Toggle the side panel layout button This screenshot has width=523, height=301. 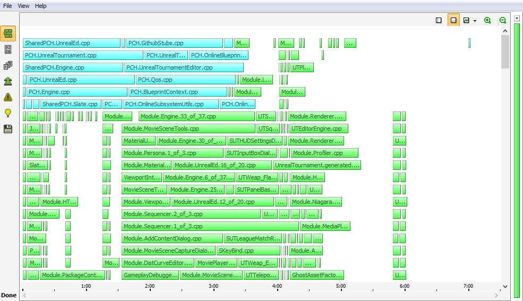click(439, 20)
